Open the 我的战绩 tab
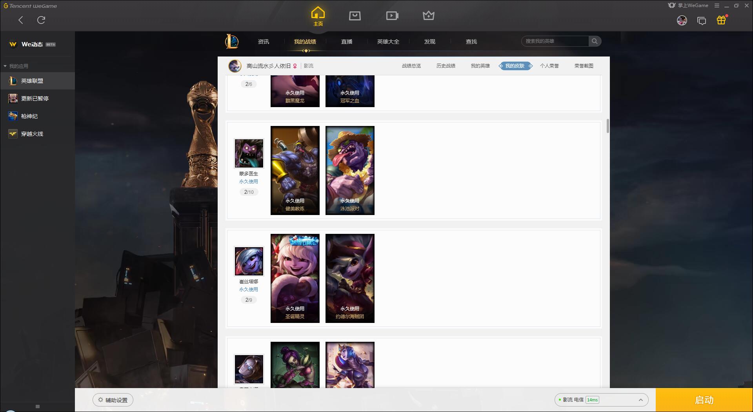 pos(305,42)
